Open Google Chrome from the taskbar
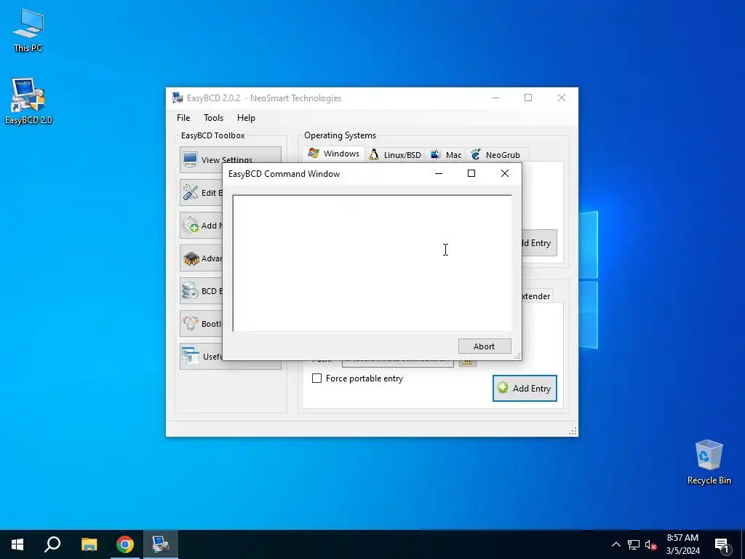The image size is (745, 559). (125, 544)
